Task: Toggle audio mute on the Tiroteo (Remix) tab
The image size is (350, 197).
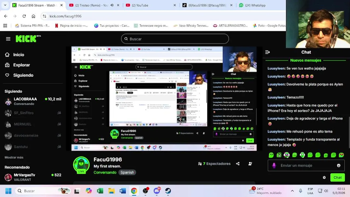Action: tap(112, 5)
